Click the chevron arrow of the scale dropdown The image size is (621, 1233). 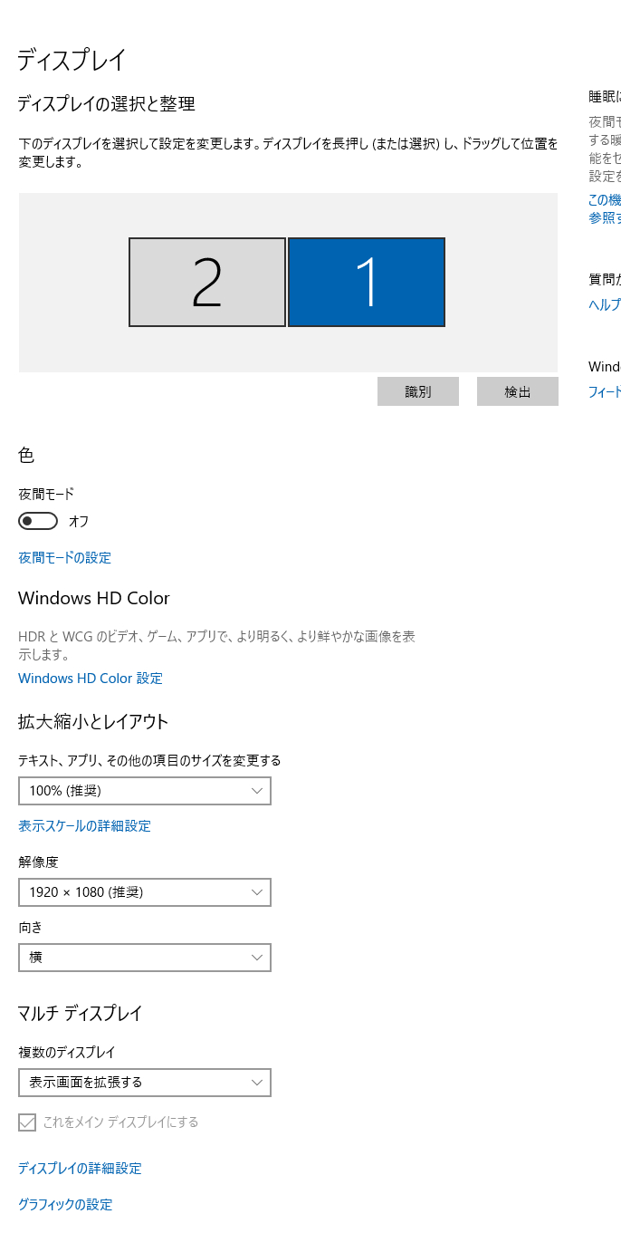click(x=257, y=791)
